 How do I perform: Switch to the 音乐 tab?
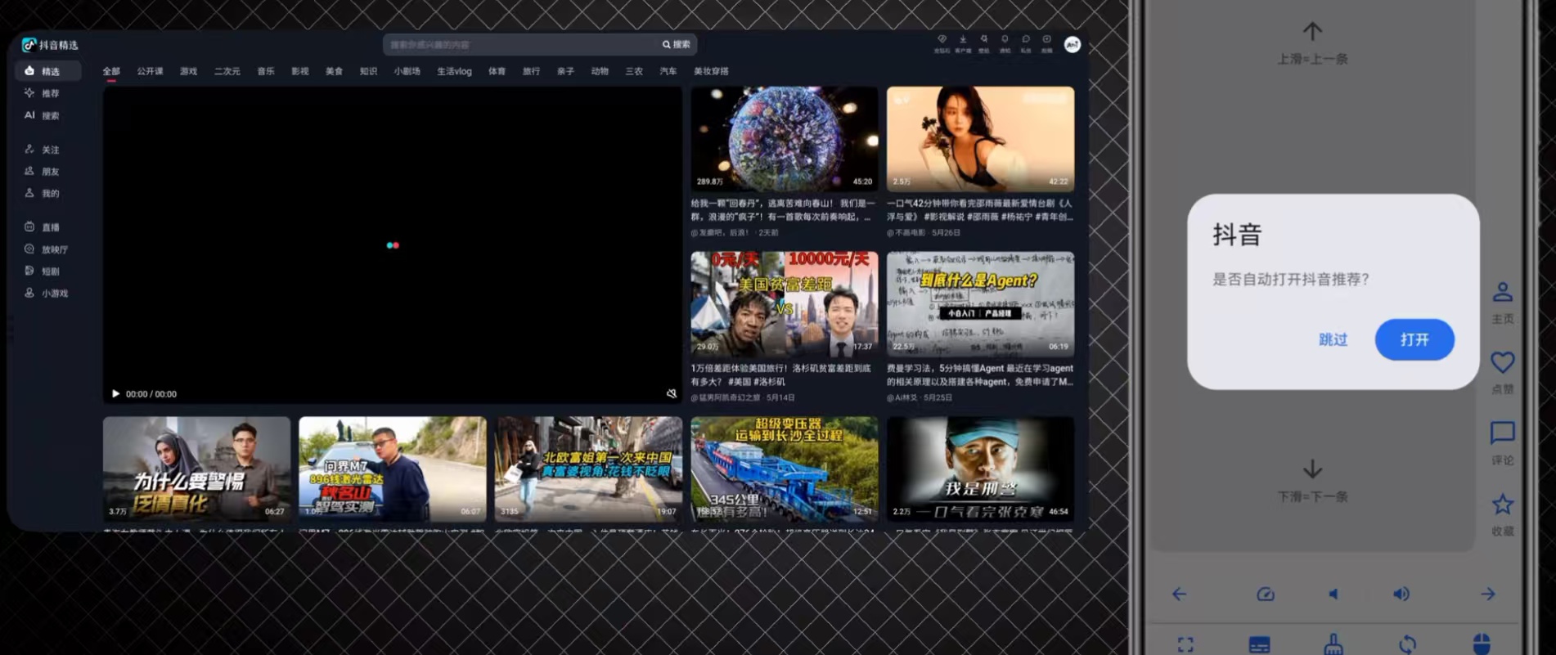pos(266,71)
